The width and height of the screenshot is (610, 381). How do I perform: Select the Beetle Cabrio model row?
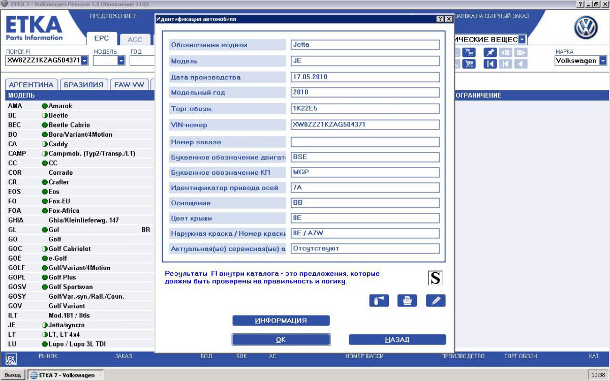pyautogui.click(x=79, y=125)
